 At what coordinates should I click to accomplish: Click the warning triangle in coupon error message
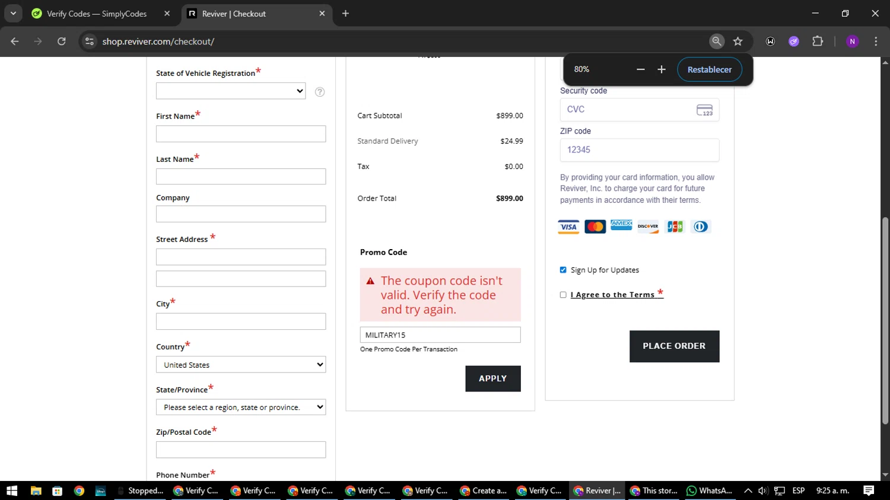tap(370, 281)
